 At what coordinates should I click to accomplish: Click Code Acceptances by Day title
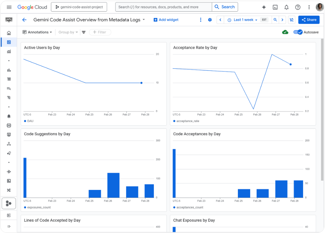point(197,134)
